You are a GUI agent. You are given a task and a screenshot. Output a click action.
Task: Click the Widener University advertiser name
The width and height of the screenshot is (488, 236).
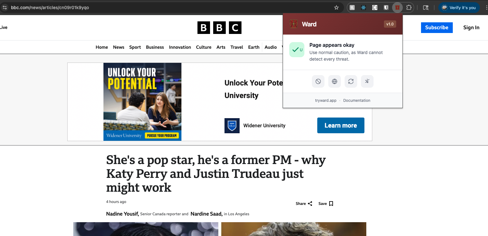[x=264, y=126]
